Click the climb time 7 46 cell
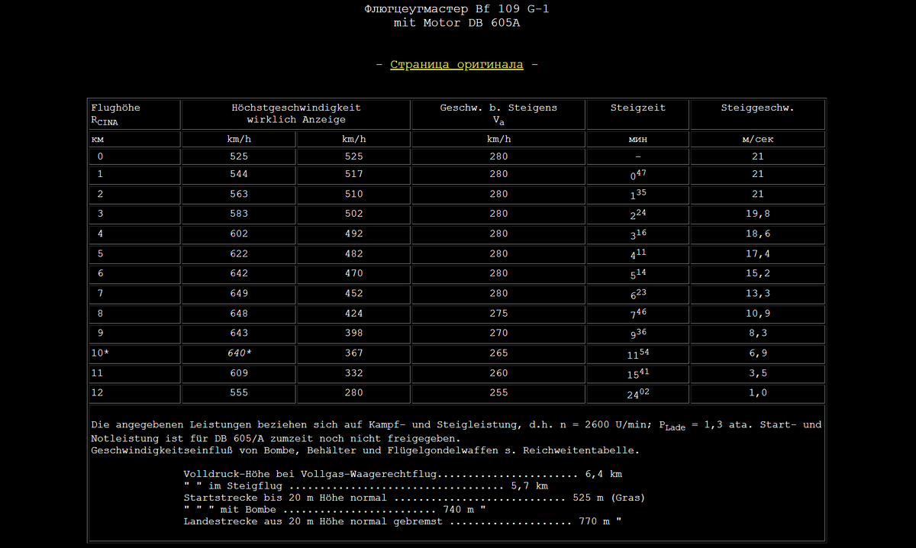The height and width of the screenshot is (548, 916). (637, 314)
